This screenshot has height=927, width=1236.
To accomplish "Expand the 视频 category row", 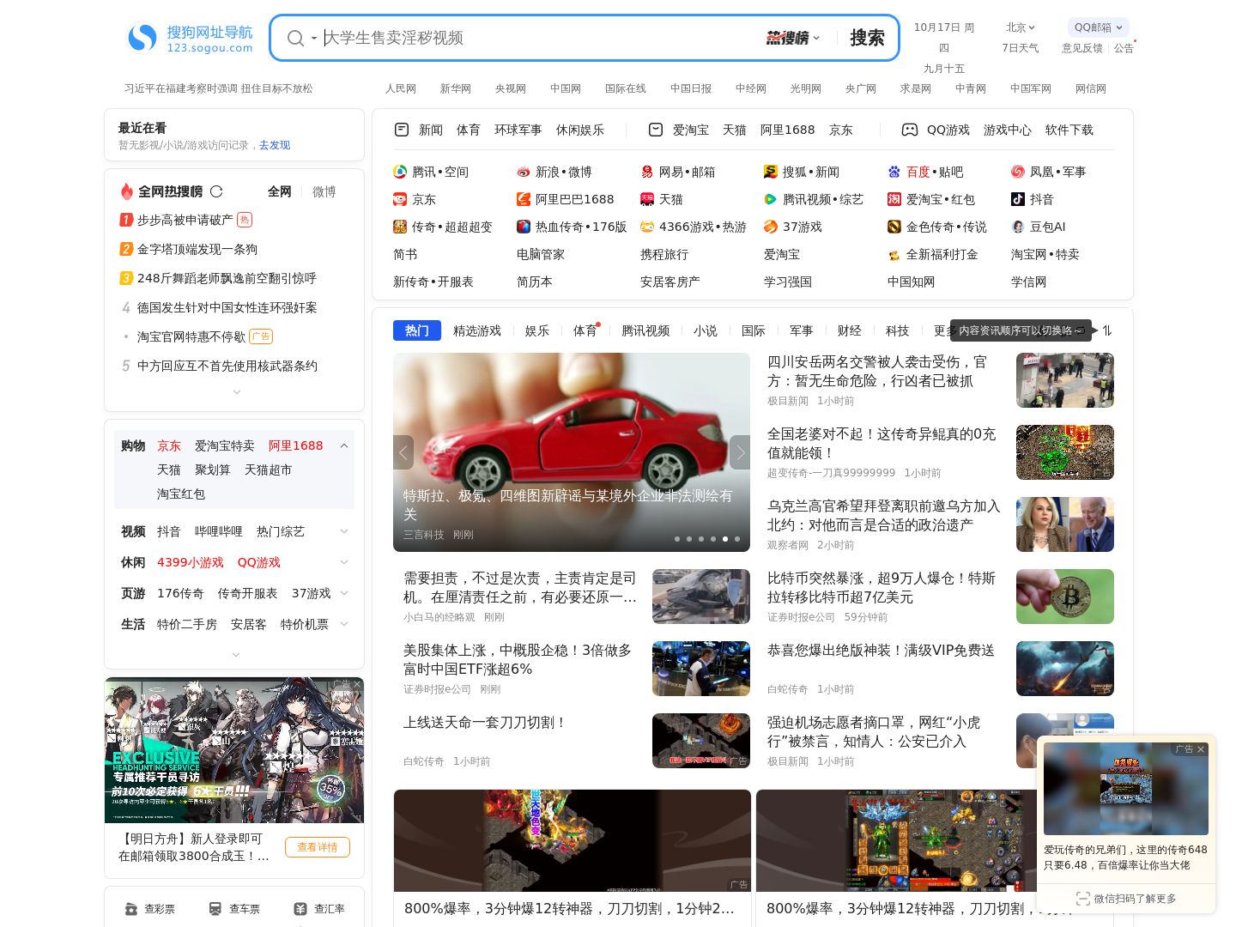I will (x=344, y=531).
